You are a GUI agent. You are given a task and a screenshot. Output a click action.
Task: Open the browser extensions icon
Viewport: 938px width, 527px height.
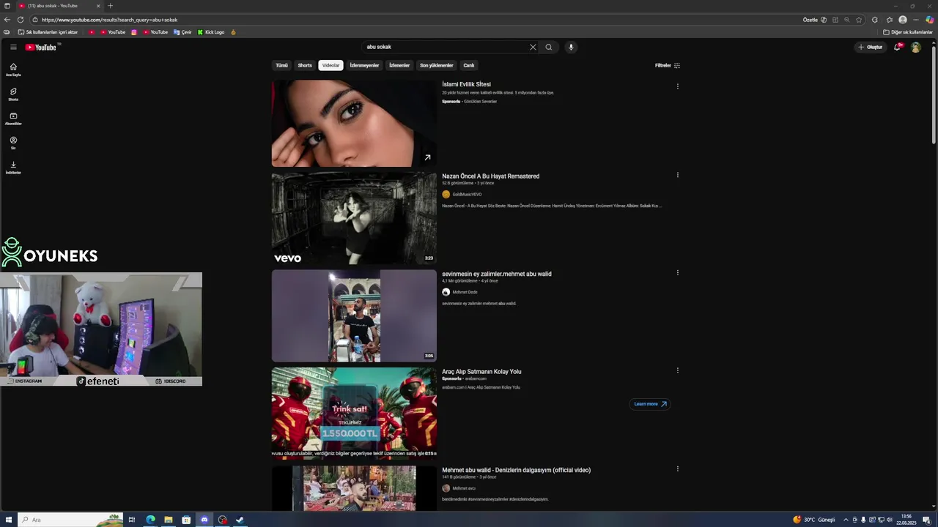click(x=875, y=20)
